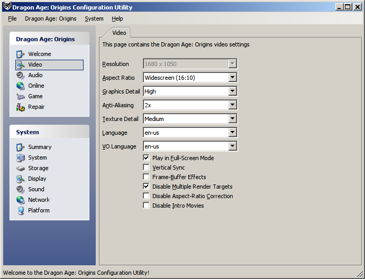This screenshot has height=279, width=365.
Task: Click the Audio speaker icon
Action: click(21, 76)
